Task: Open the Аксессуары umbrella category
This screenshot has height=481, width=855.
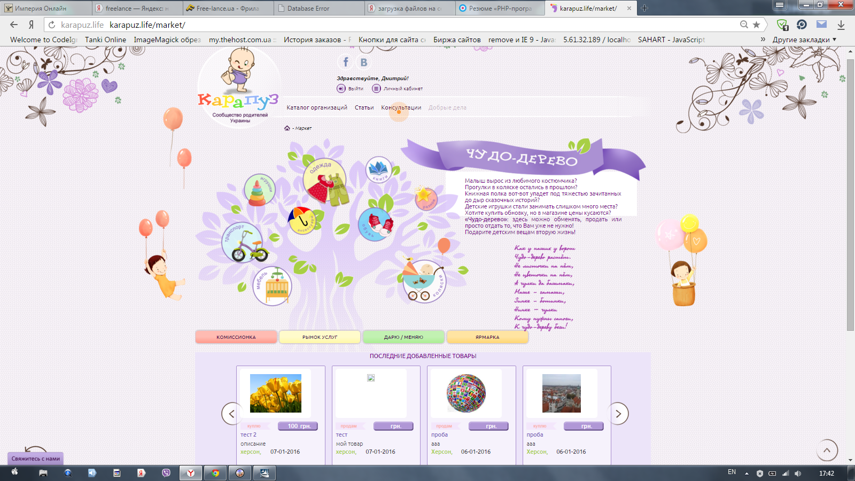Action: point(302,220)
